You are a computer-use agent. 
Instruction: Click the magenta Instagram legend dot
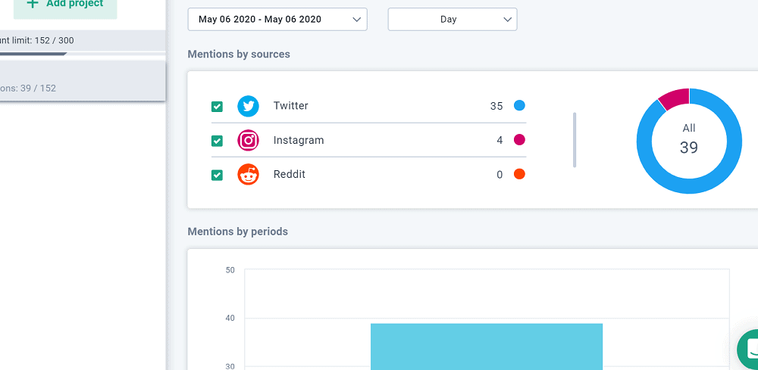(519, 140)
